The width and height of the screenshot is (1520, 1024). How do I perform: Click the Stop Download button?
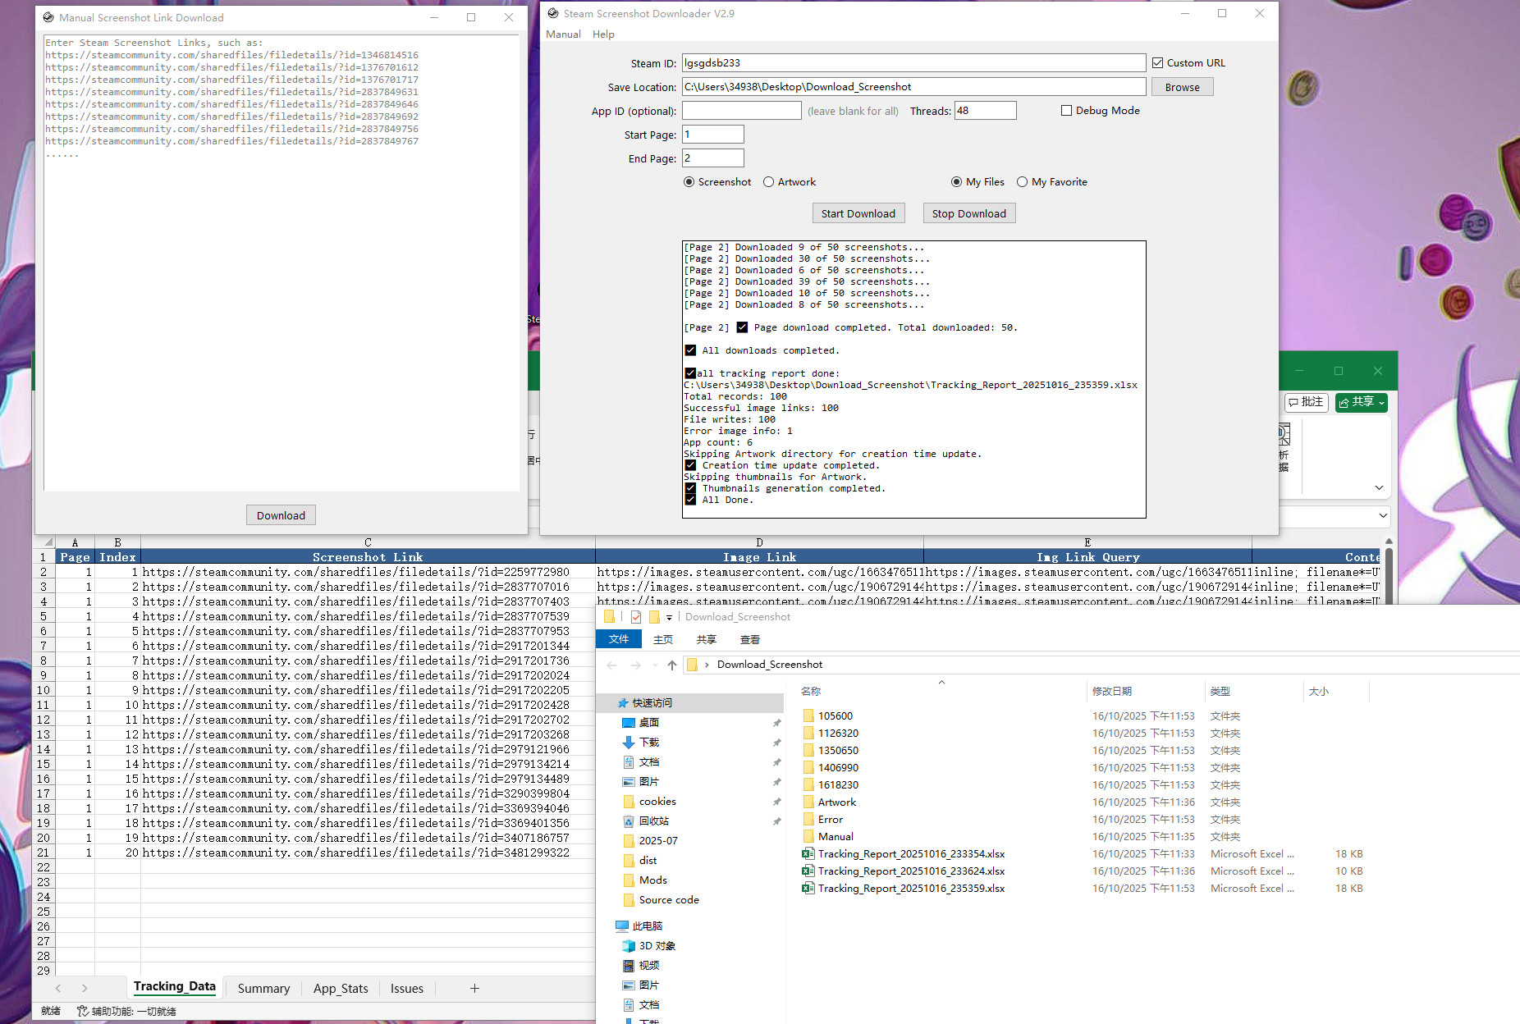(968, 213)
